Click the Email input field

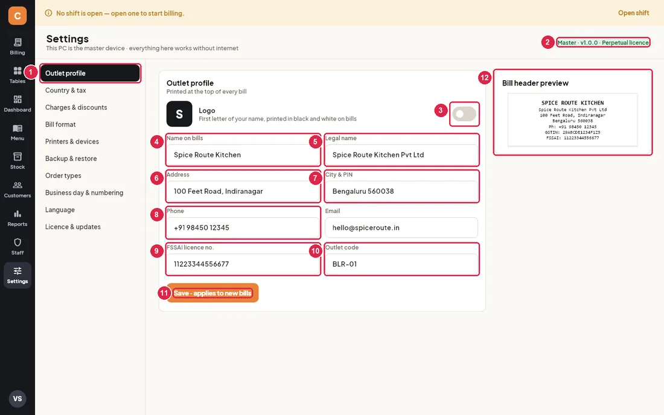pos(401,227)
